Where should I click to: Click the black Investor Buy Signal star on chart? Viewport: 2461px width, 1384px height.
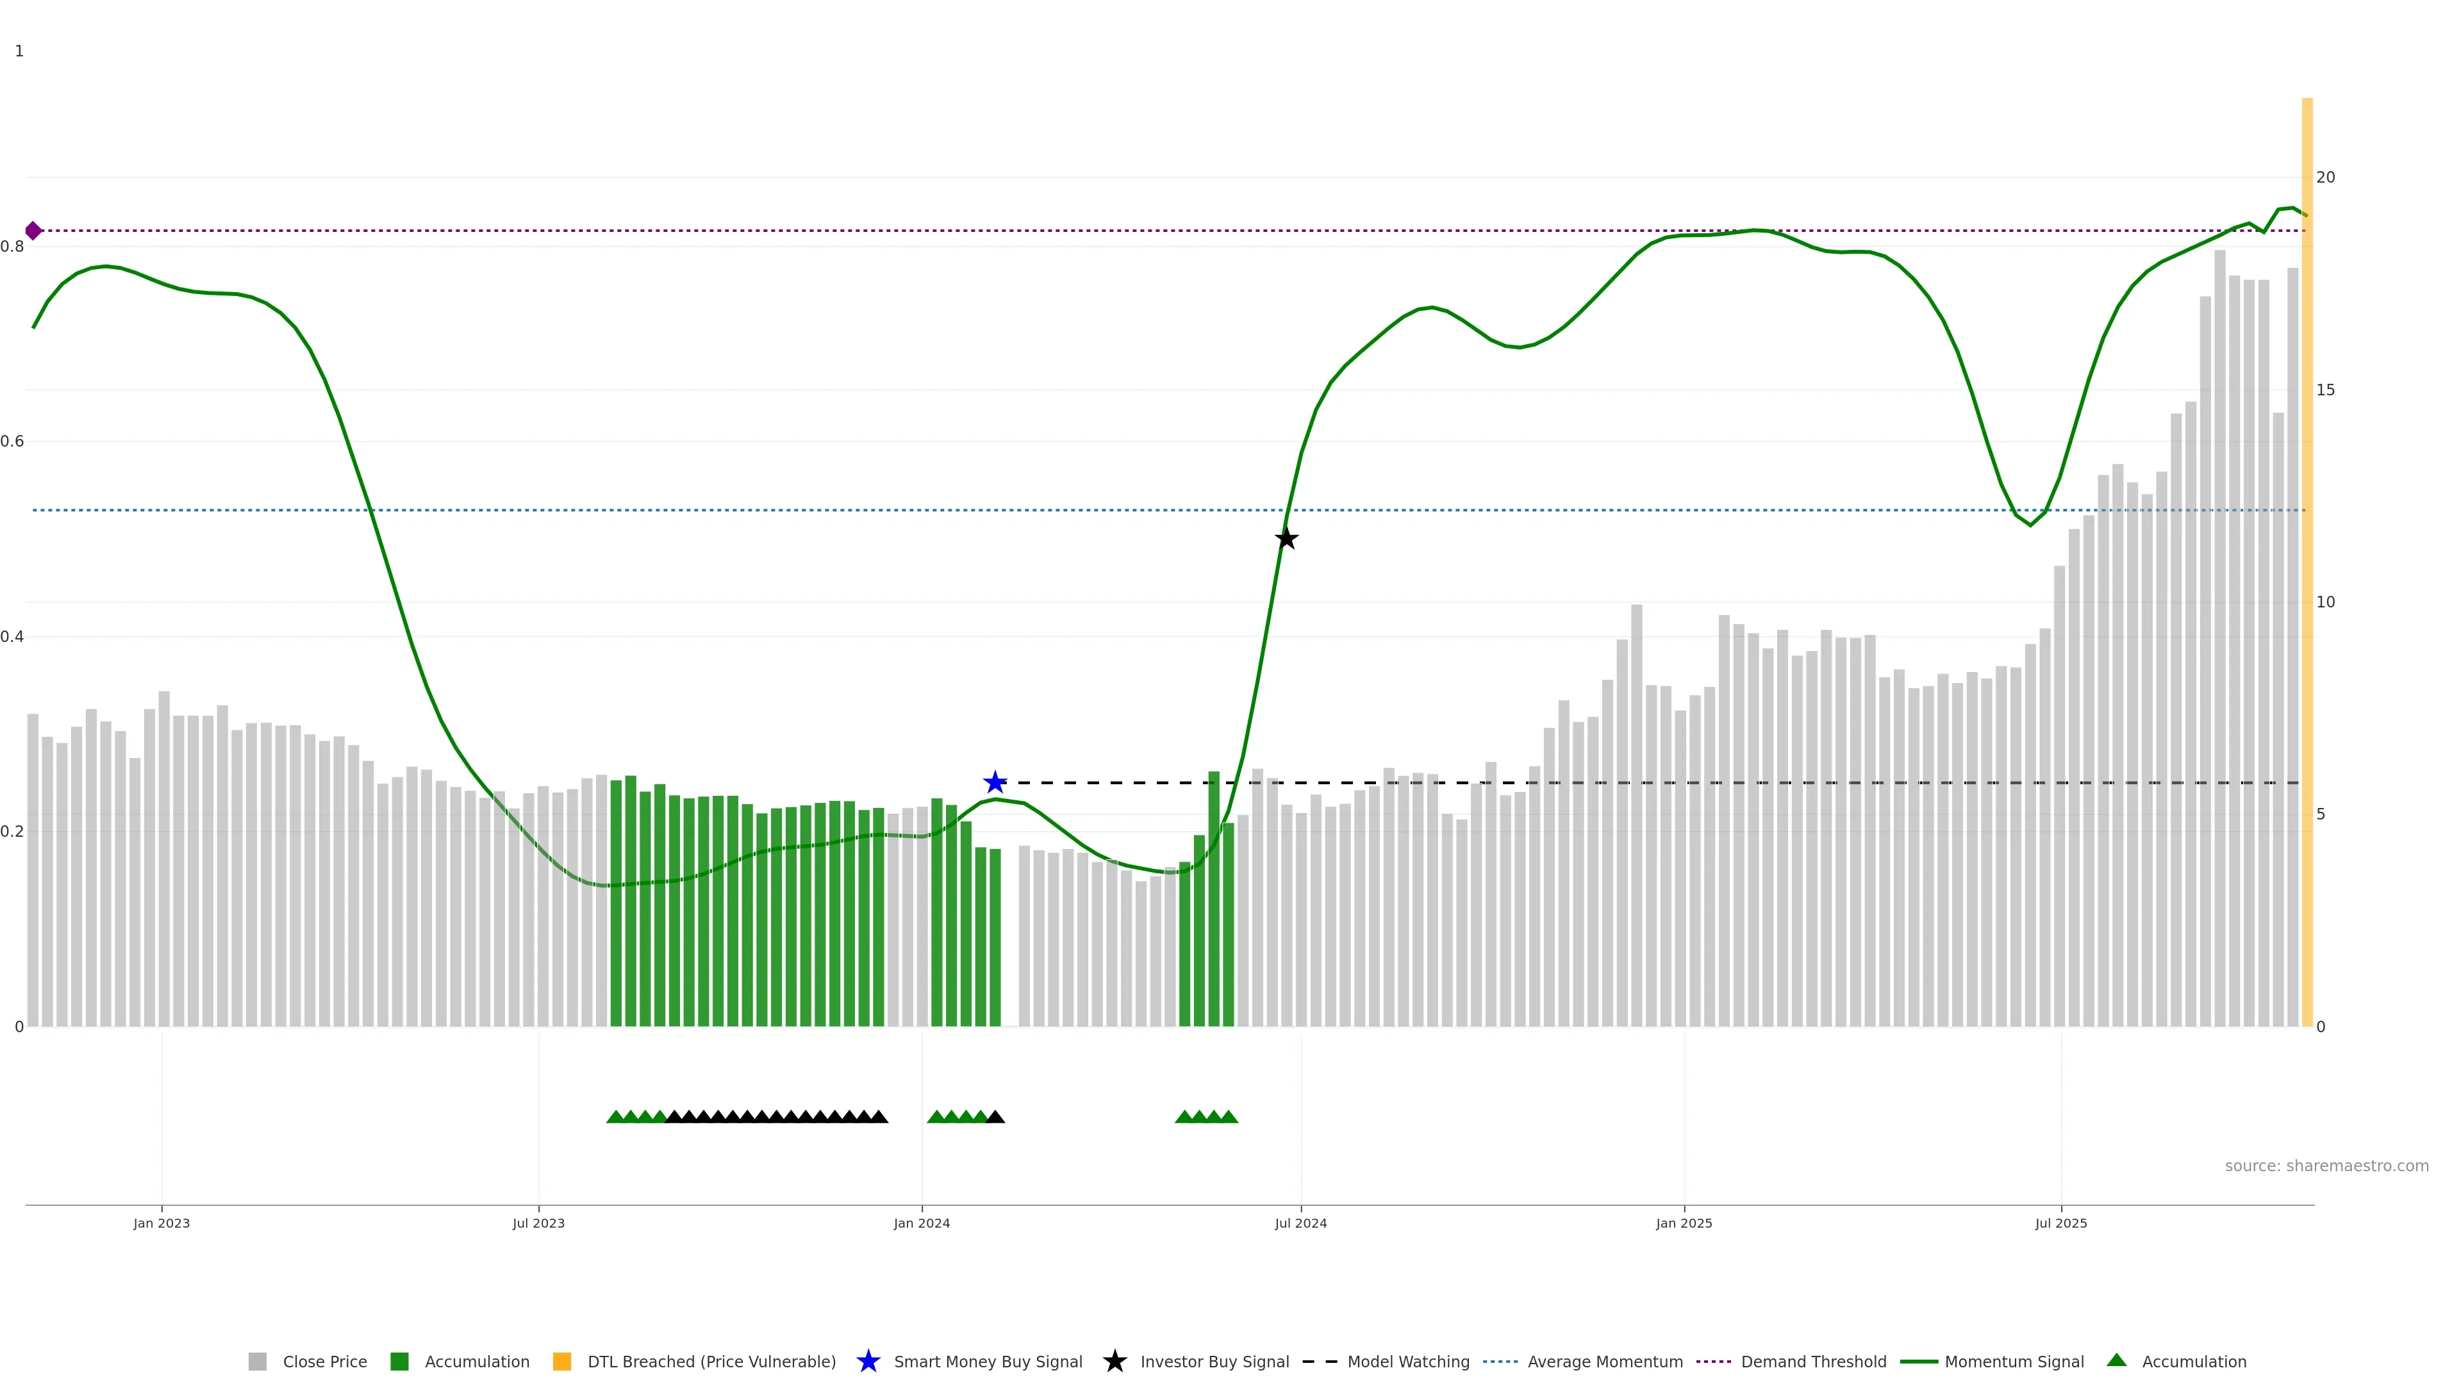pyautogui.click(x=1286, y=539)
